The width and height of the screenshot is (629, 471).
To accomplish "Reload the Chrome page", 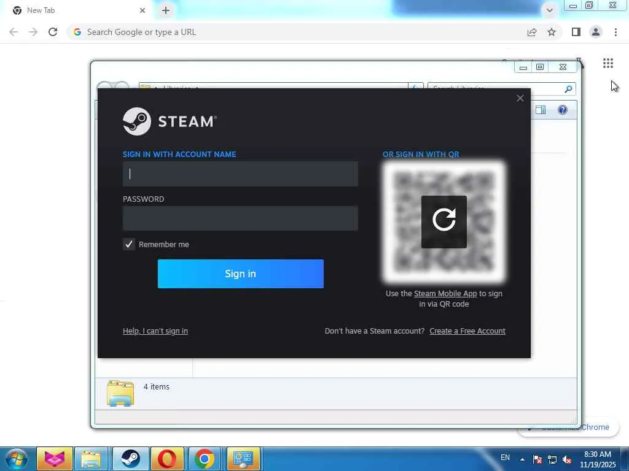I will pyautogui.click(x=53, y=32).
